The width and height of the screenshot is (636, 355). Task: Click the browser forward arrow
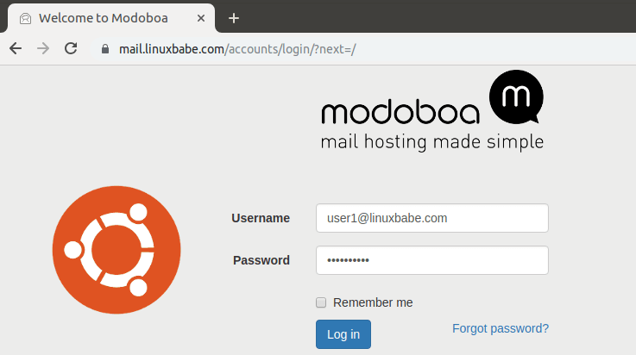[x=43, y=48]
